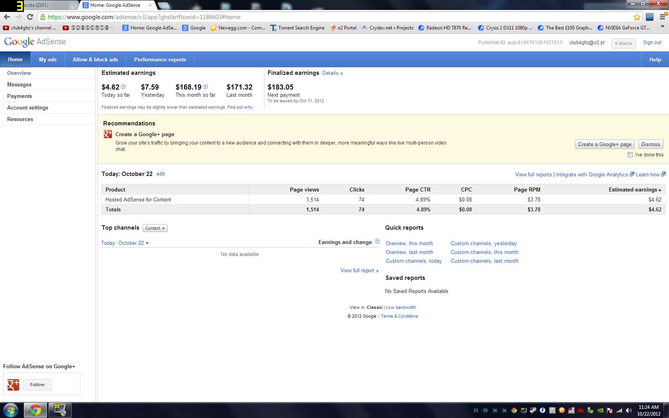Open the Allow & block ads tab

click(x=95, y=59)
